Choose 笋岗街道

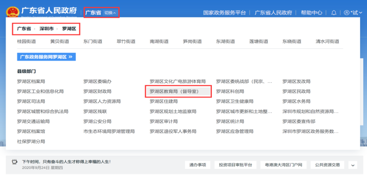coord(192,42)
